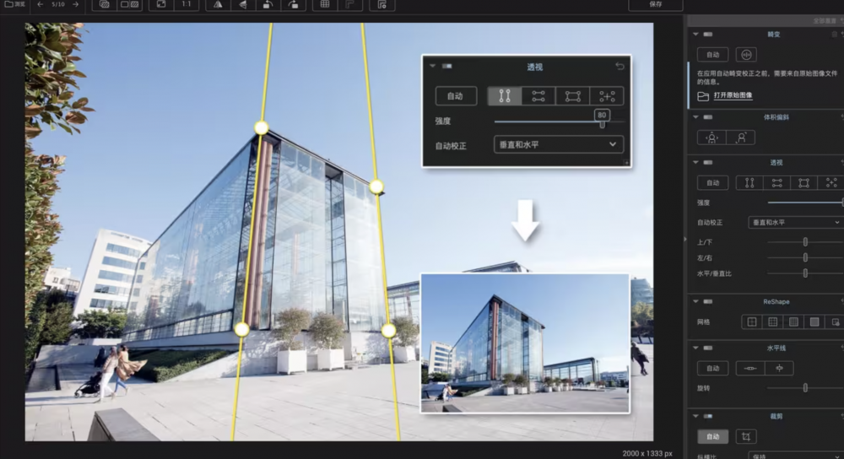The height and width of the screenshot is (459, 844).
Task: Click the folder icon beside 打开原始图像
Action: tap(703, 96)
